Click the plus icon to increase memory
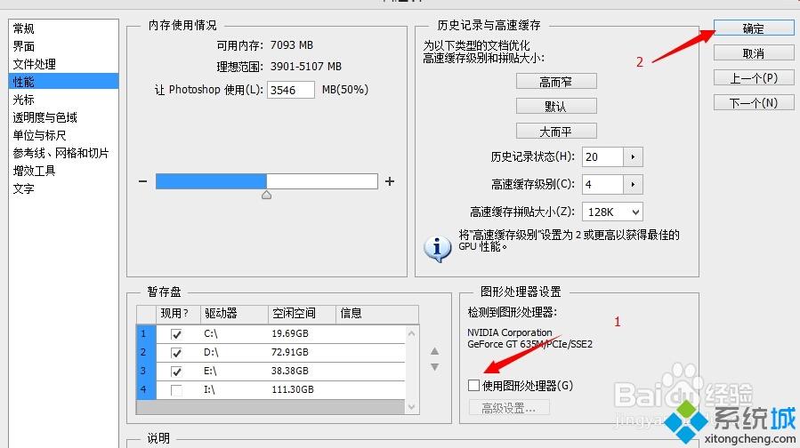800x448 pixels. click(390, 181)
